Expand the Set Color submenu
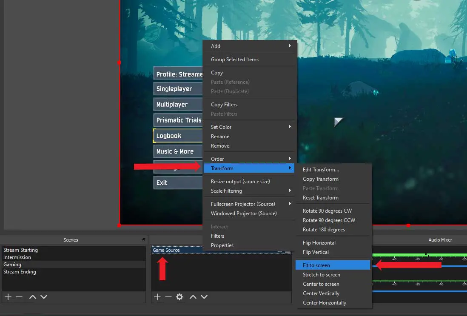Screen dimensions: 467x316 tap(250, 127)
